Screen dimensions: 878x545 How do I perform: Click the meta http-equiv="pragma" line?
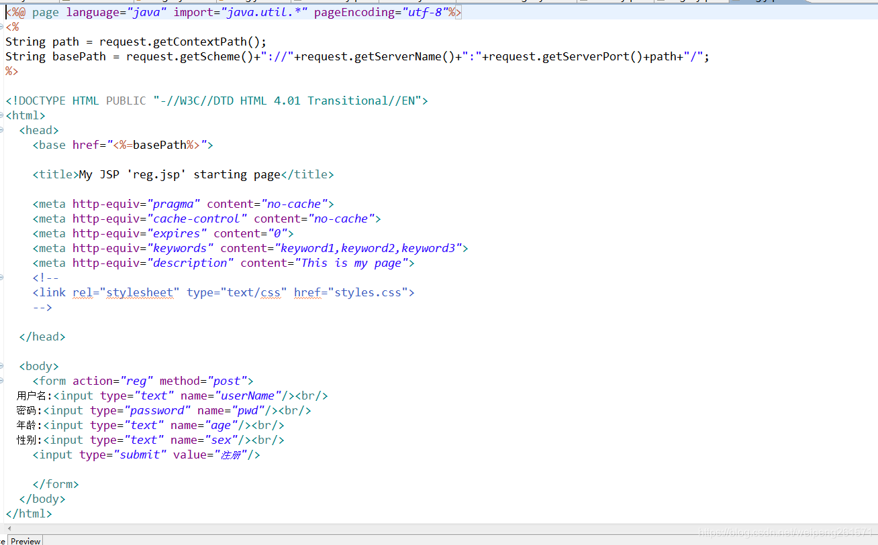tap(183, 204)
